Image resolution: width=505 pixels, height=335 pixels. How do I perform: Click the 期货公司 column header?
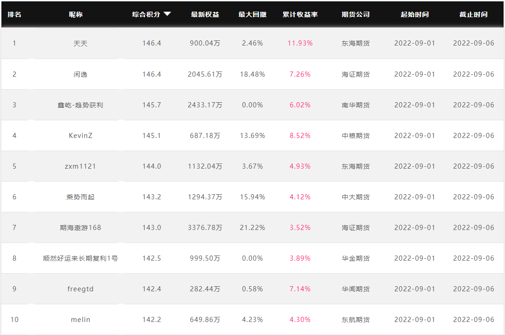(356, 14)
